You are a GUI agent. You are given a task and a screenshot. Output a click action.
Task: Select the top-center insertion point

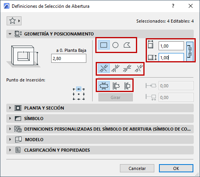tap(79, 89)
